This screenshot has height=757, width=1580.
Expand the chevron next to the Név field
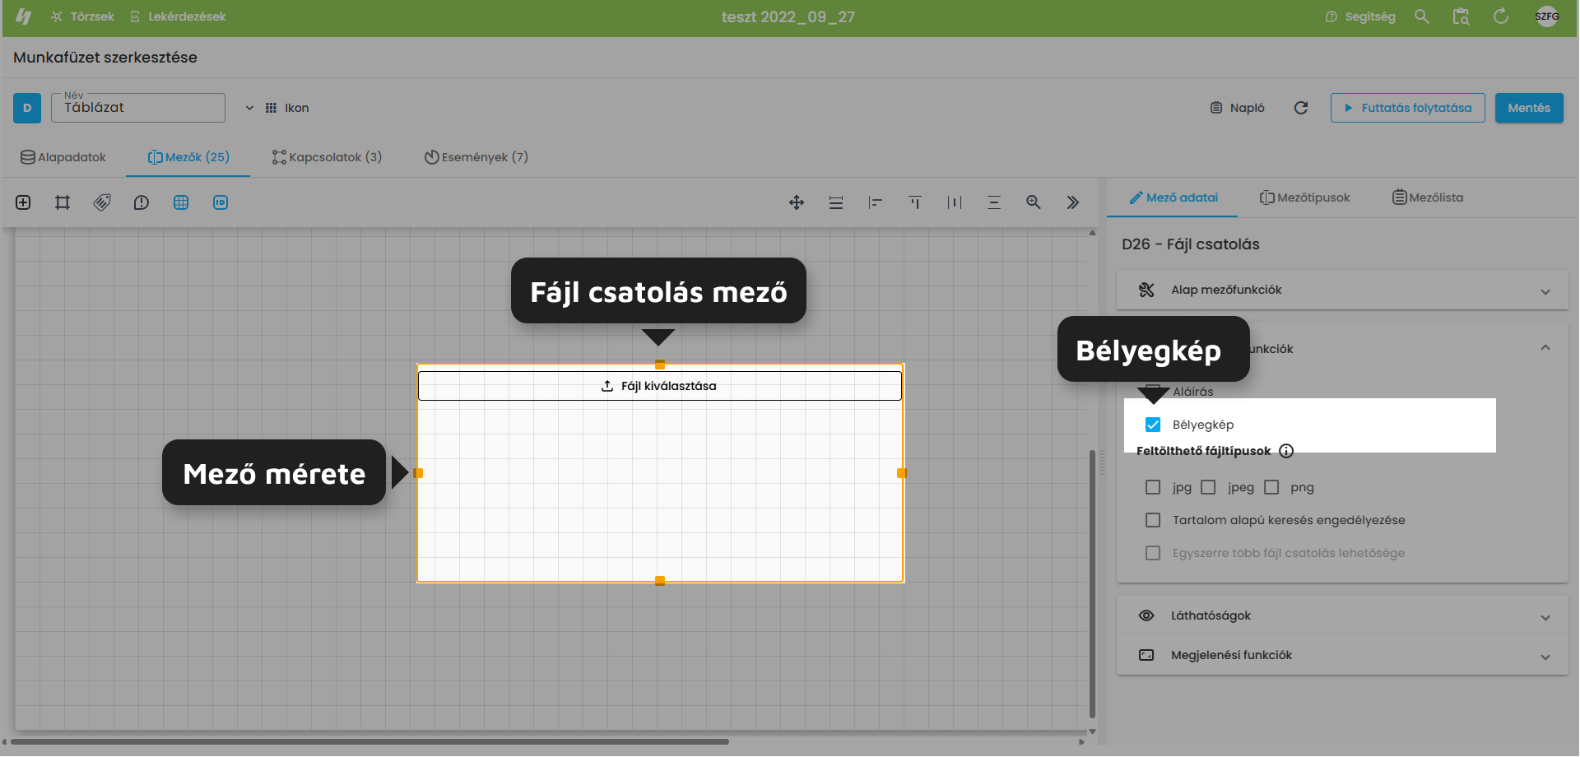pyautogui.click(x=249, y=108)
